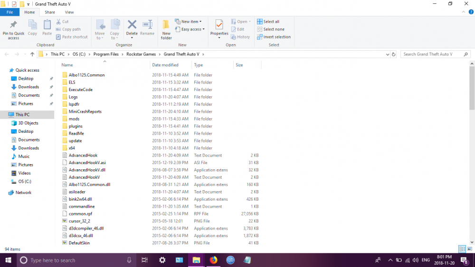Select Network in navigation pane
The width and height of the screenshot is (475, 267).
pyautogui.click(x=23, y=193)
